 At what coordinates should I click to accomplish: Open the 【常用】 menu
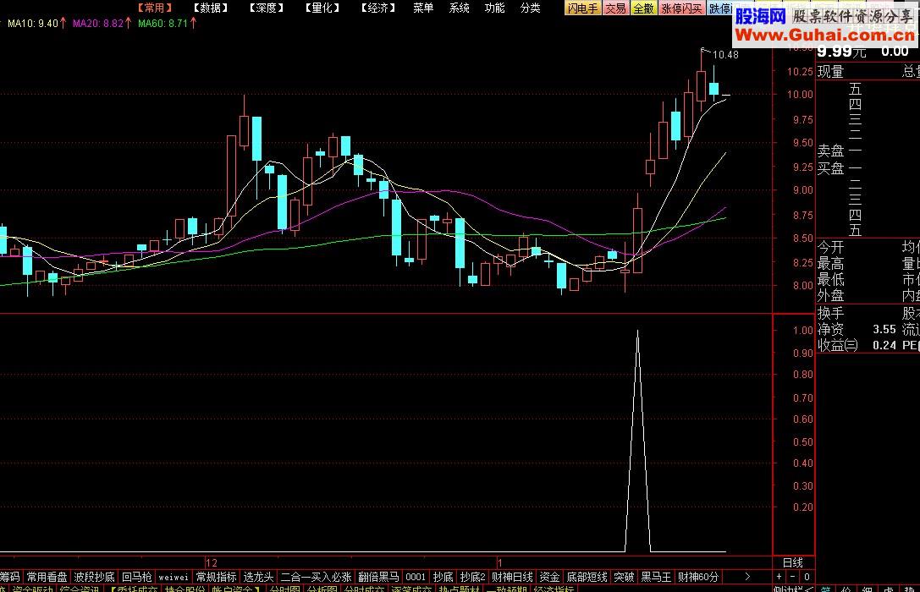(x=156, y=8)
